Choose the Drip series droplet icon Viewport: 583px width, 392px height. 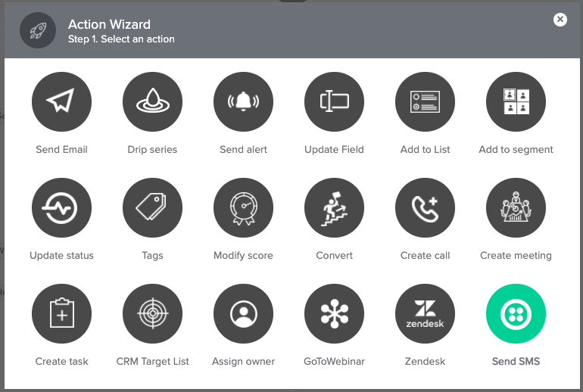click(152, 102)
